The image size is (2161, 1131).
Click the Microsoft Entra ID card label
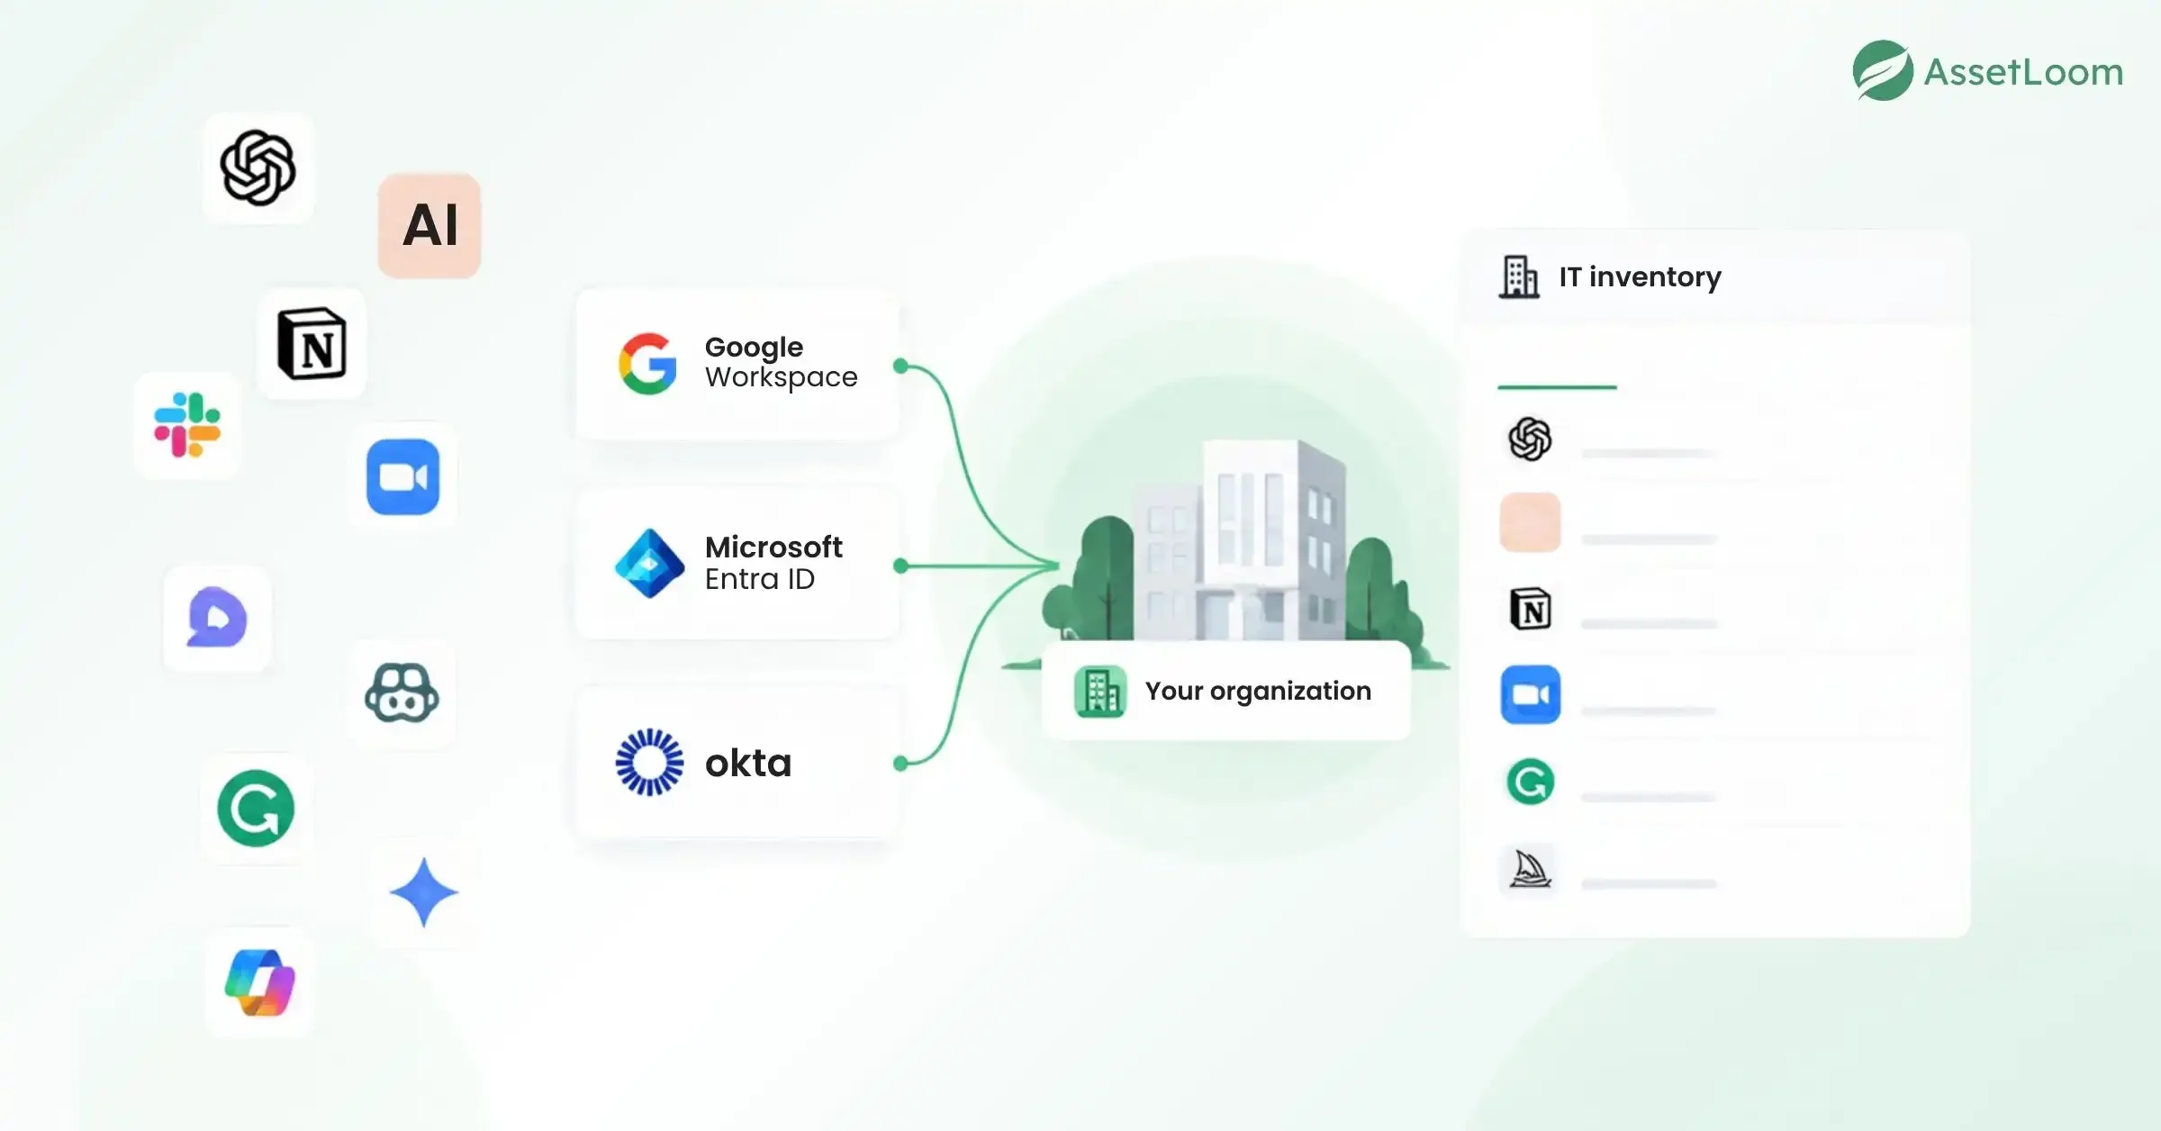point(773,563)
